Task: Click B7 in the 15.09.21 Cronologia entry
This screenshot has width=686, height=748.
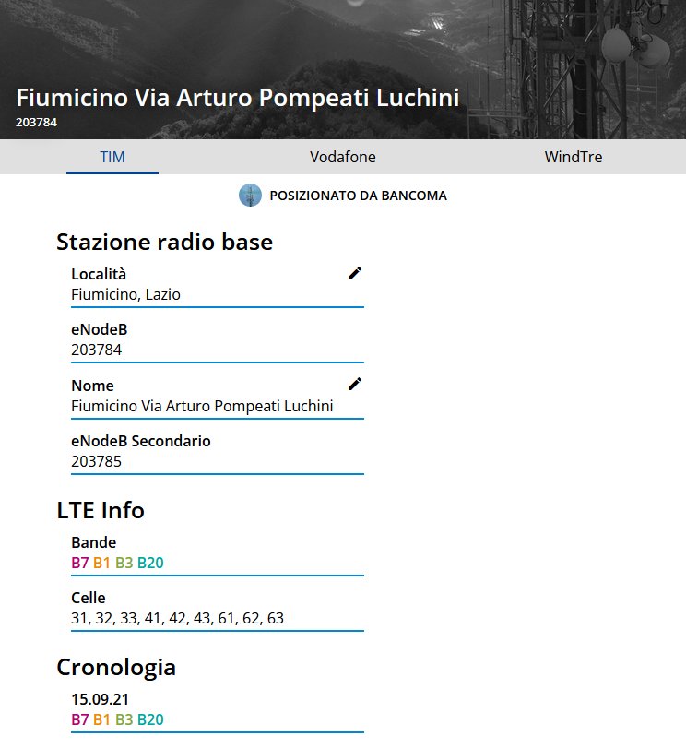Action: point(80,719)
